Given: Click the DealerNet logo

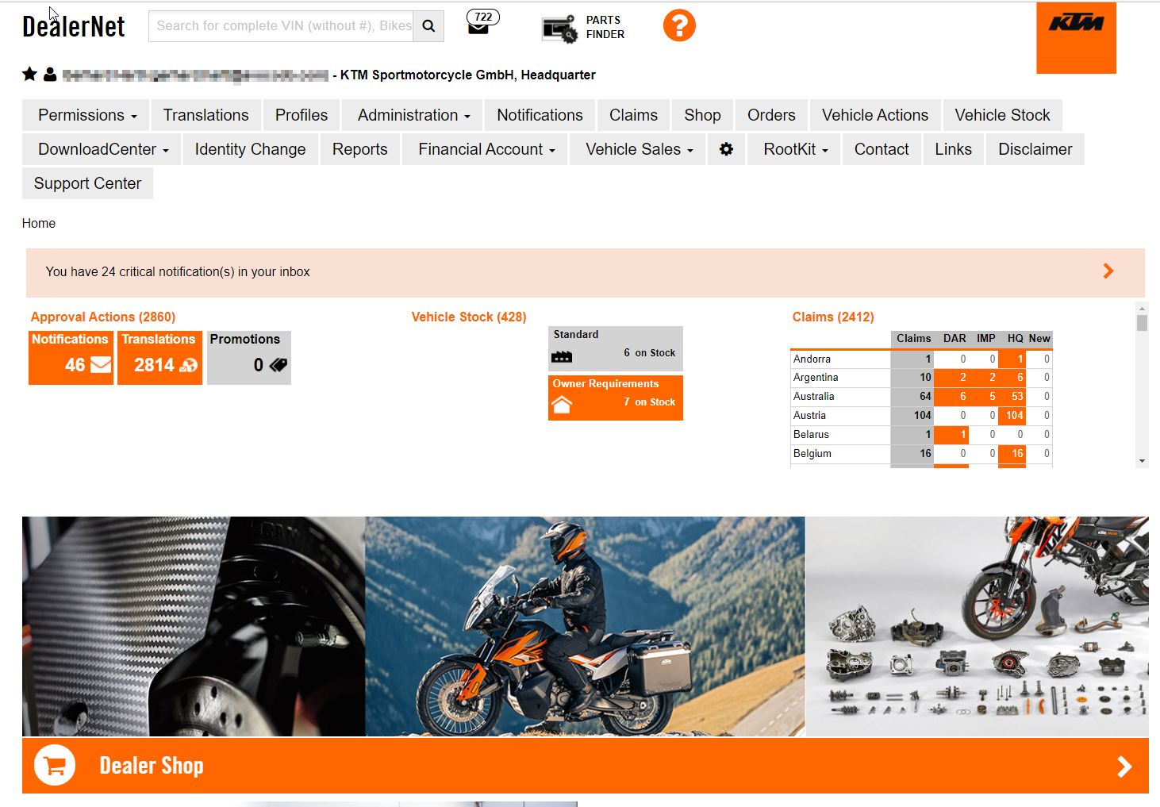Looking at the screenshot, I should [x=74, y=27].
